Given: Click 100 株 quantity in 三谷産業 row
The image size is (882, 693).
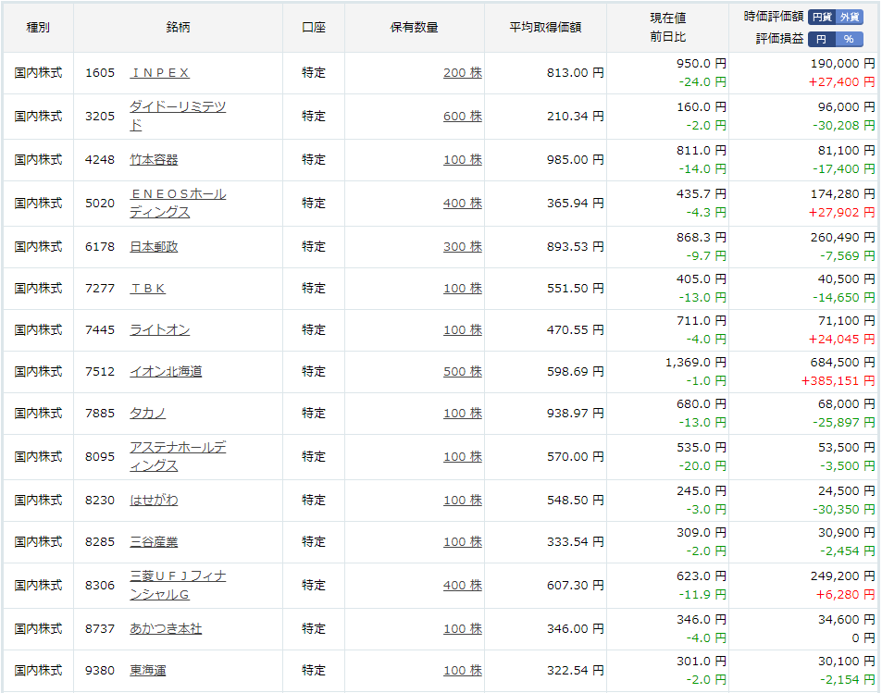Looking at the screenshot, I should tap(463, 541).
